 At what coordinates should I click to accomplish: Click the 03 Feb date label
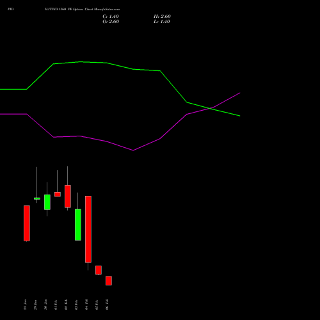(76, 305)
